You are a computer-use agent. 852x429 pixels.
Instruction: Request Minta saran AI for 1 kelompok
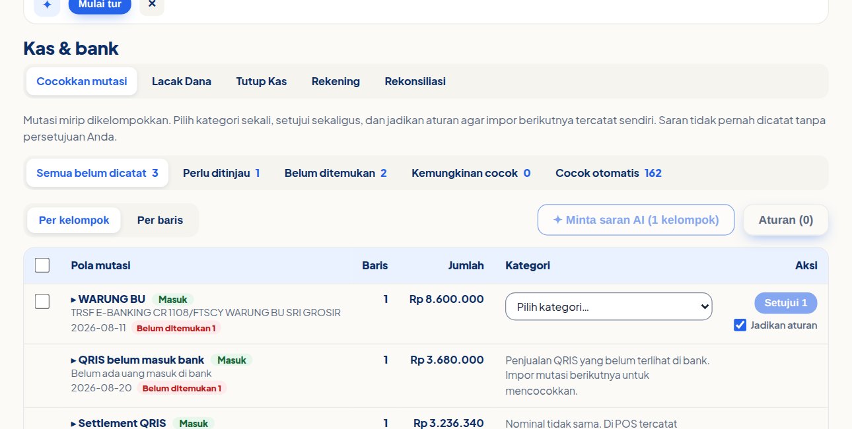636,220
